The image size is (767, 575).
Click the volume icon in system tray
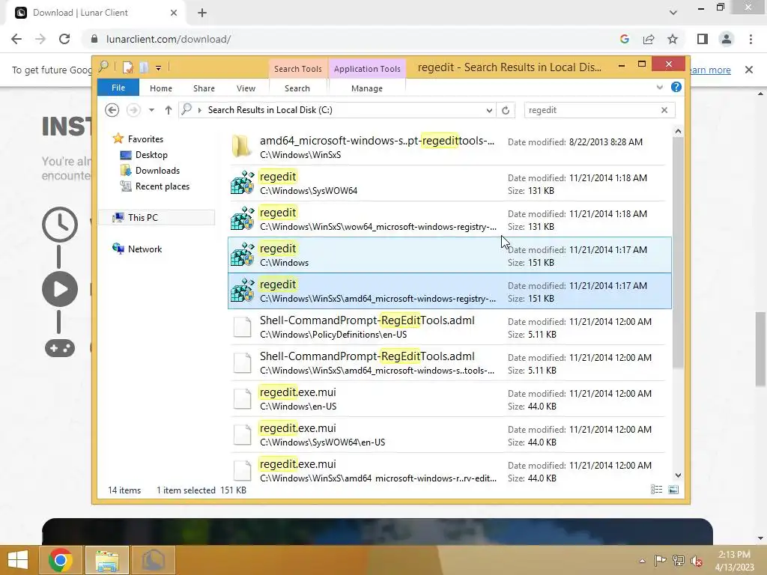coord(696,561)
